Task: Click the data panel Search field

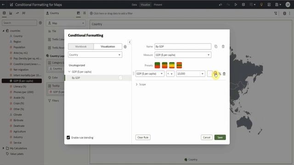Action: pyautogui.click(x=19, y=23)
